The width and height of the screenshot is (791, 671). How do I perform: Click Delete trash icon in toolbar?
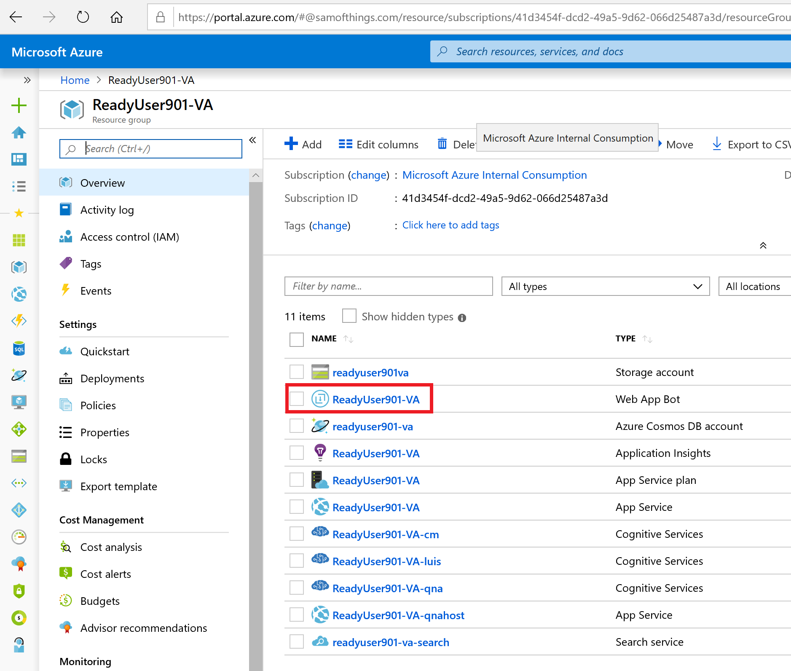[x=442, y=144]
